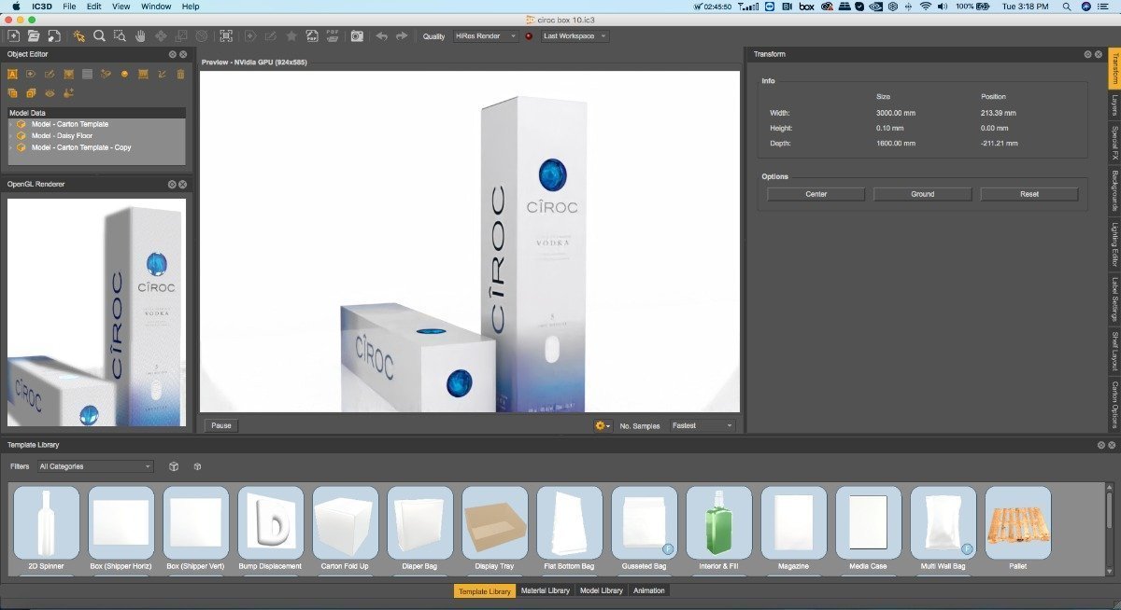Click the fit-to-view frame icon
The width and height of the screenshot is (1121, 610).
[226, 36]
